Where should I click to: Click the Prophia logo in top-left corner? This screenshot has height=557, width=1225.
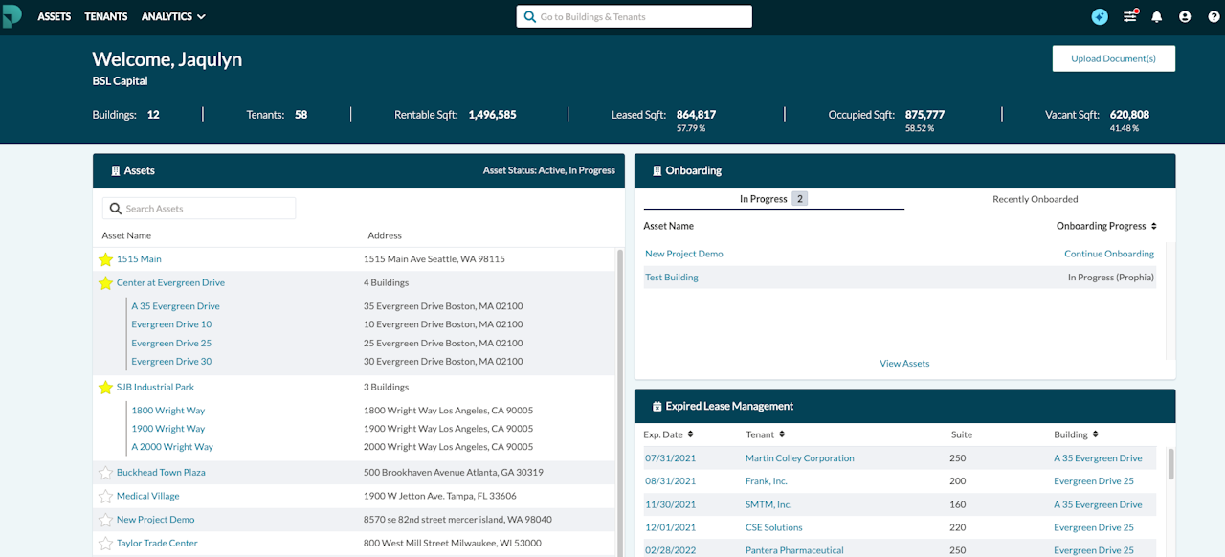(11, 16)
